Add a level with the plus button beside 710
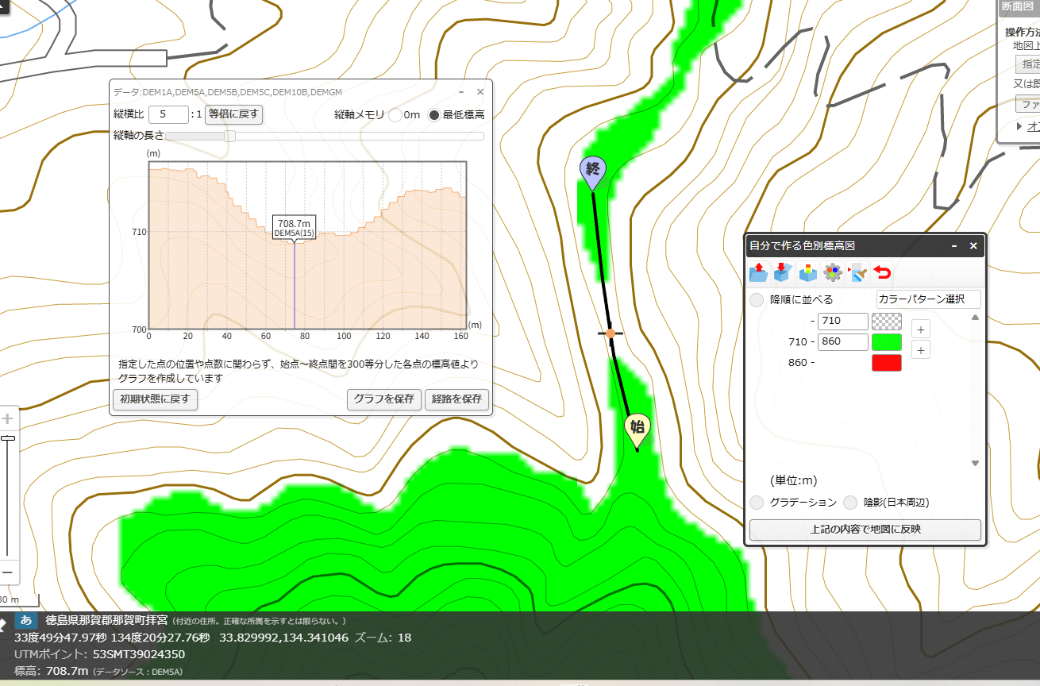The height and width of the screenshot is (686, 1040). (x=921, y=329)
